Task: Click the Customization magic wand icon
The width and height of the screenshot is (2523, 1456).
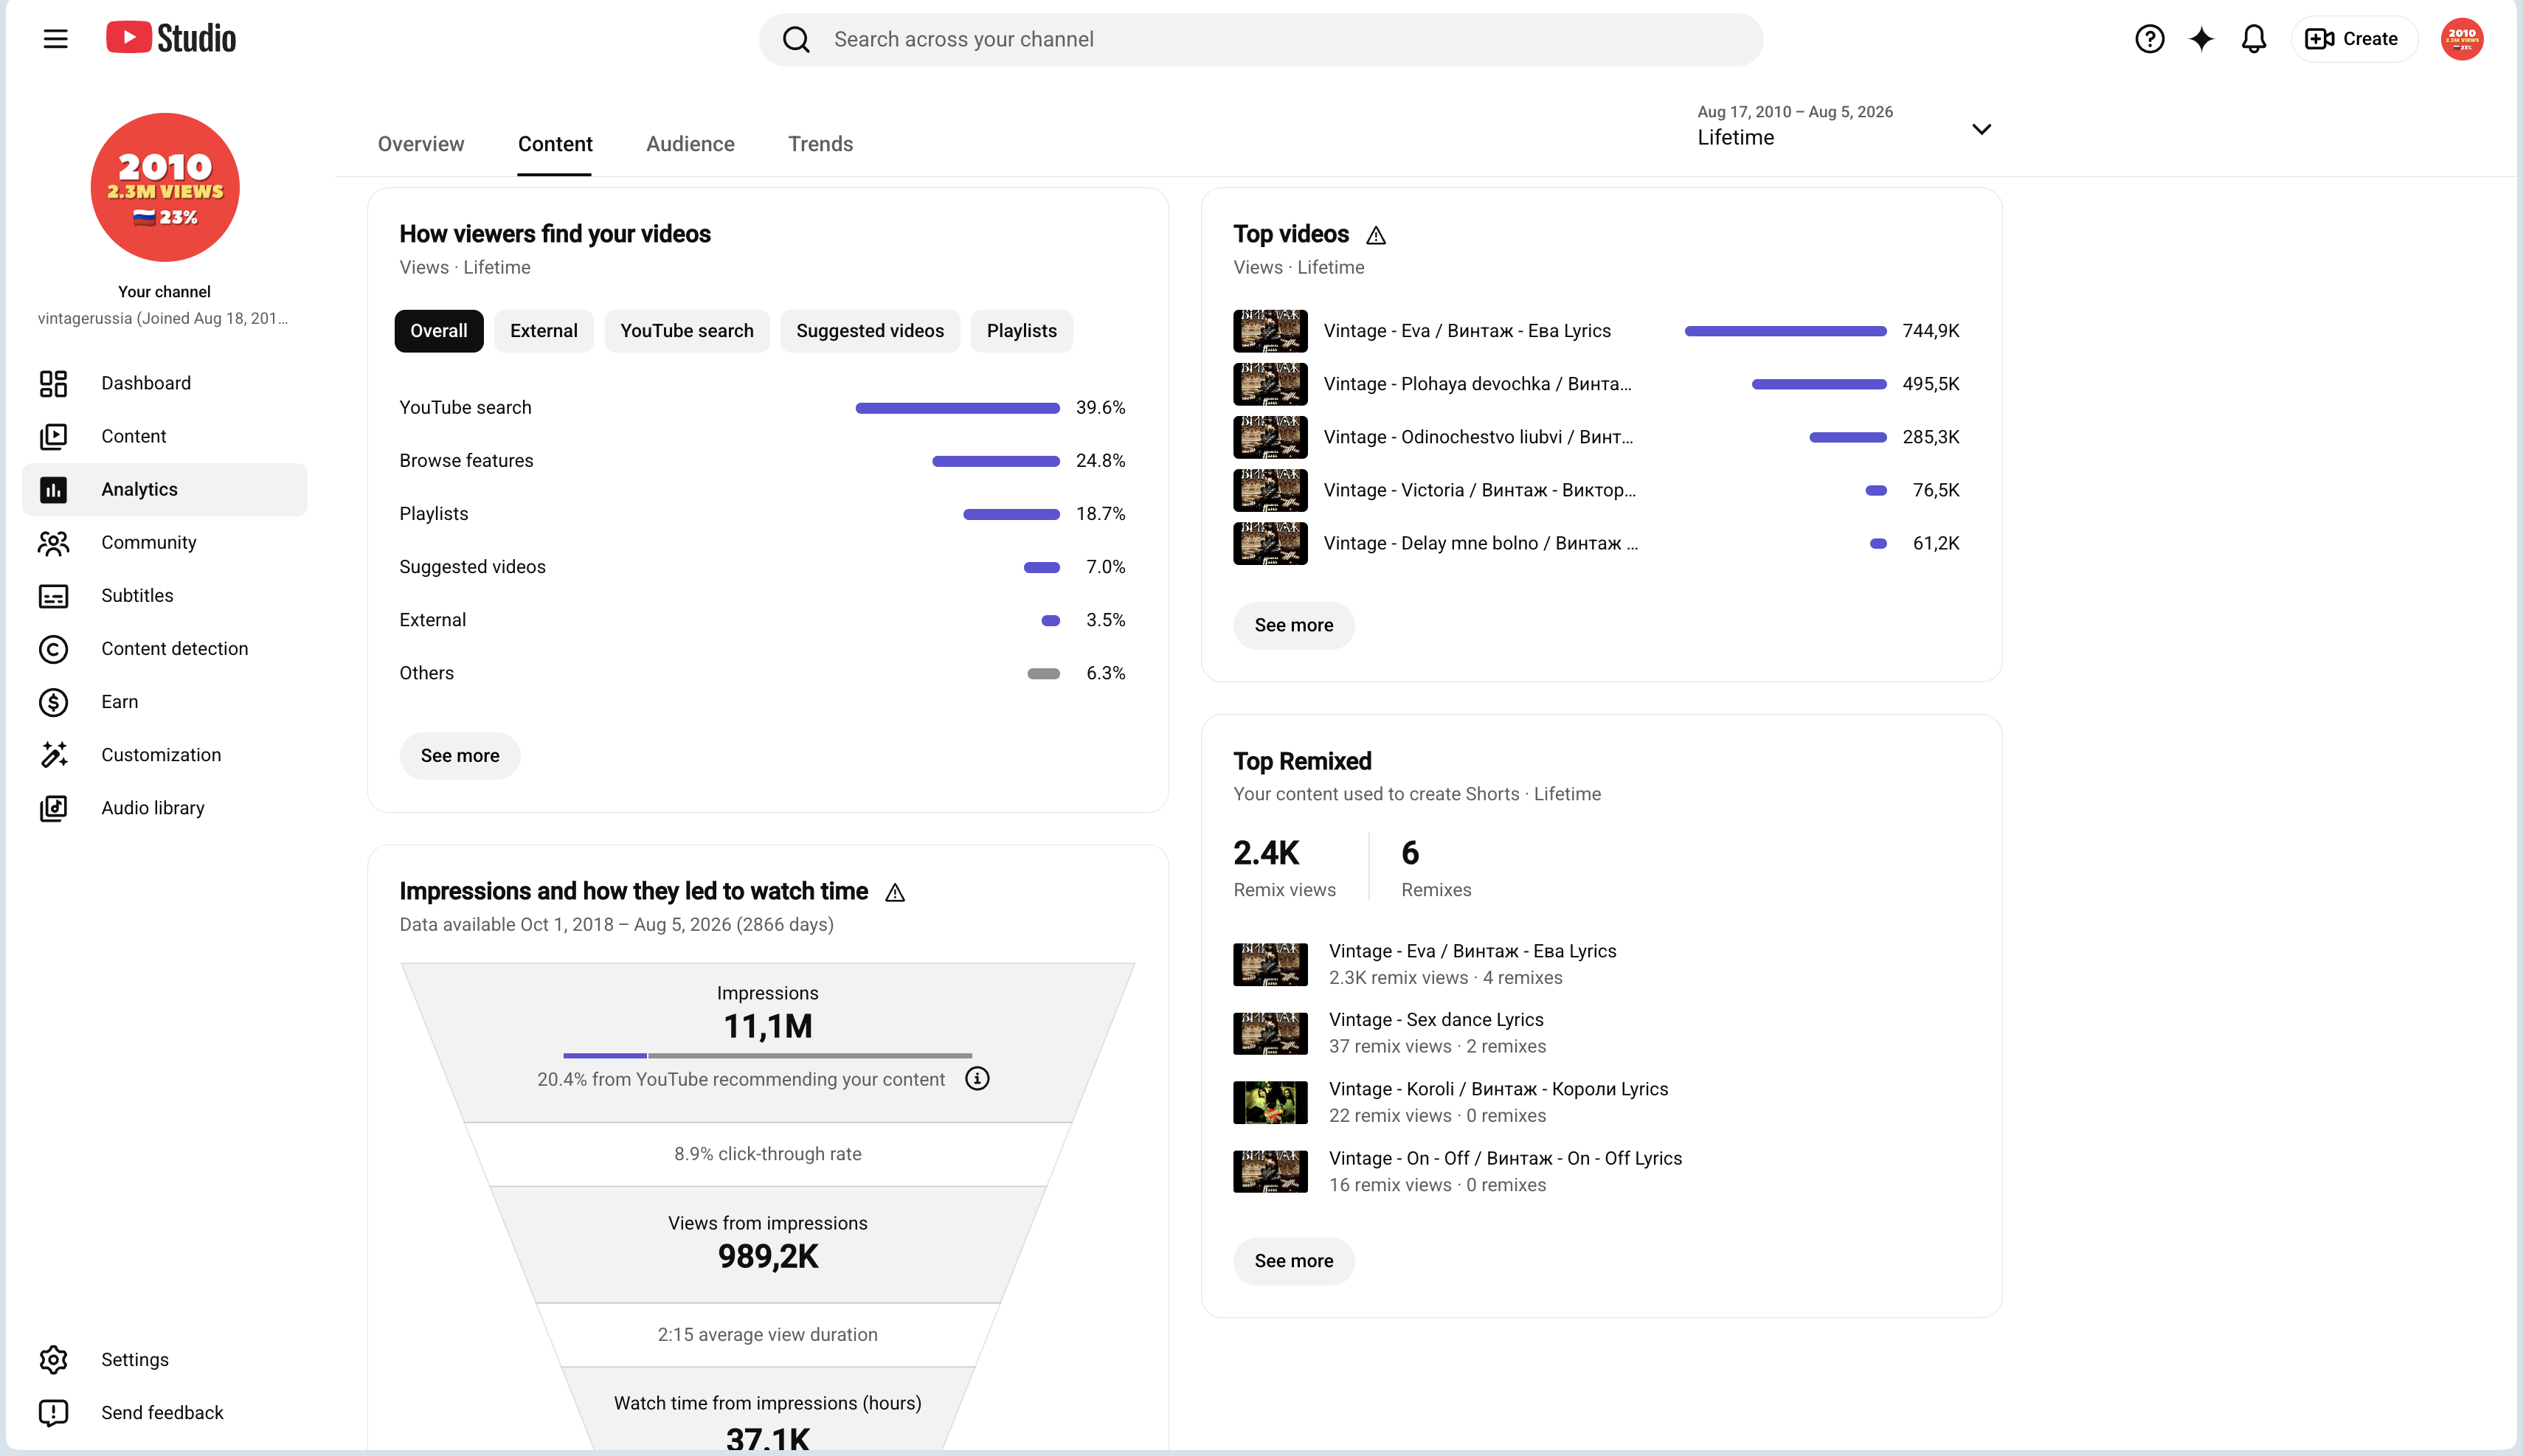Action: click(53, 755)
